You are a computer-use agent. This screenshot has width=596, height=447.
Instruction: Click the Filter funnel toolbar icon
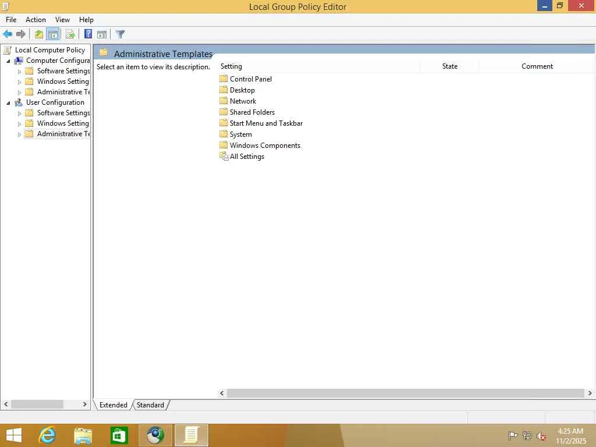click(x=120, y=34)
